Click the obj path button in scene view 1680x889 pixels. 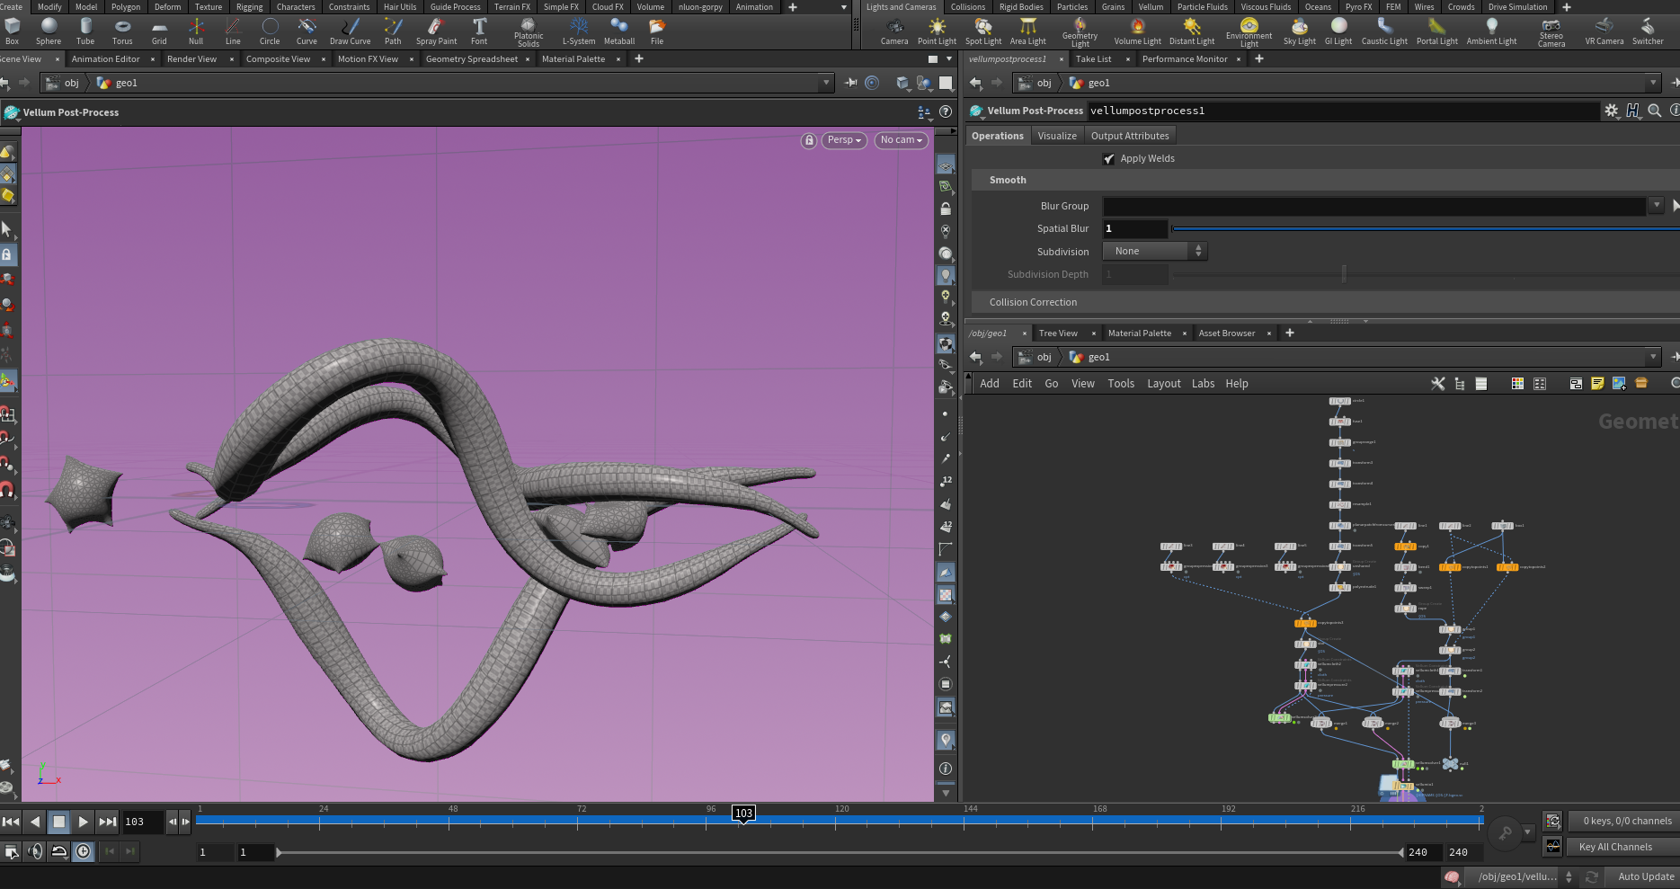63,83
